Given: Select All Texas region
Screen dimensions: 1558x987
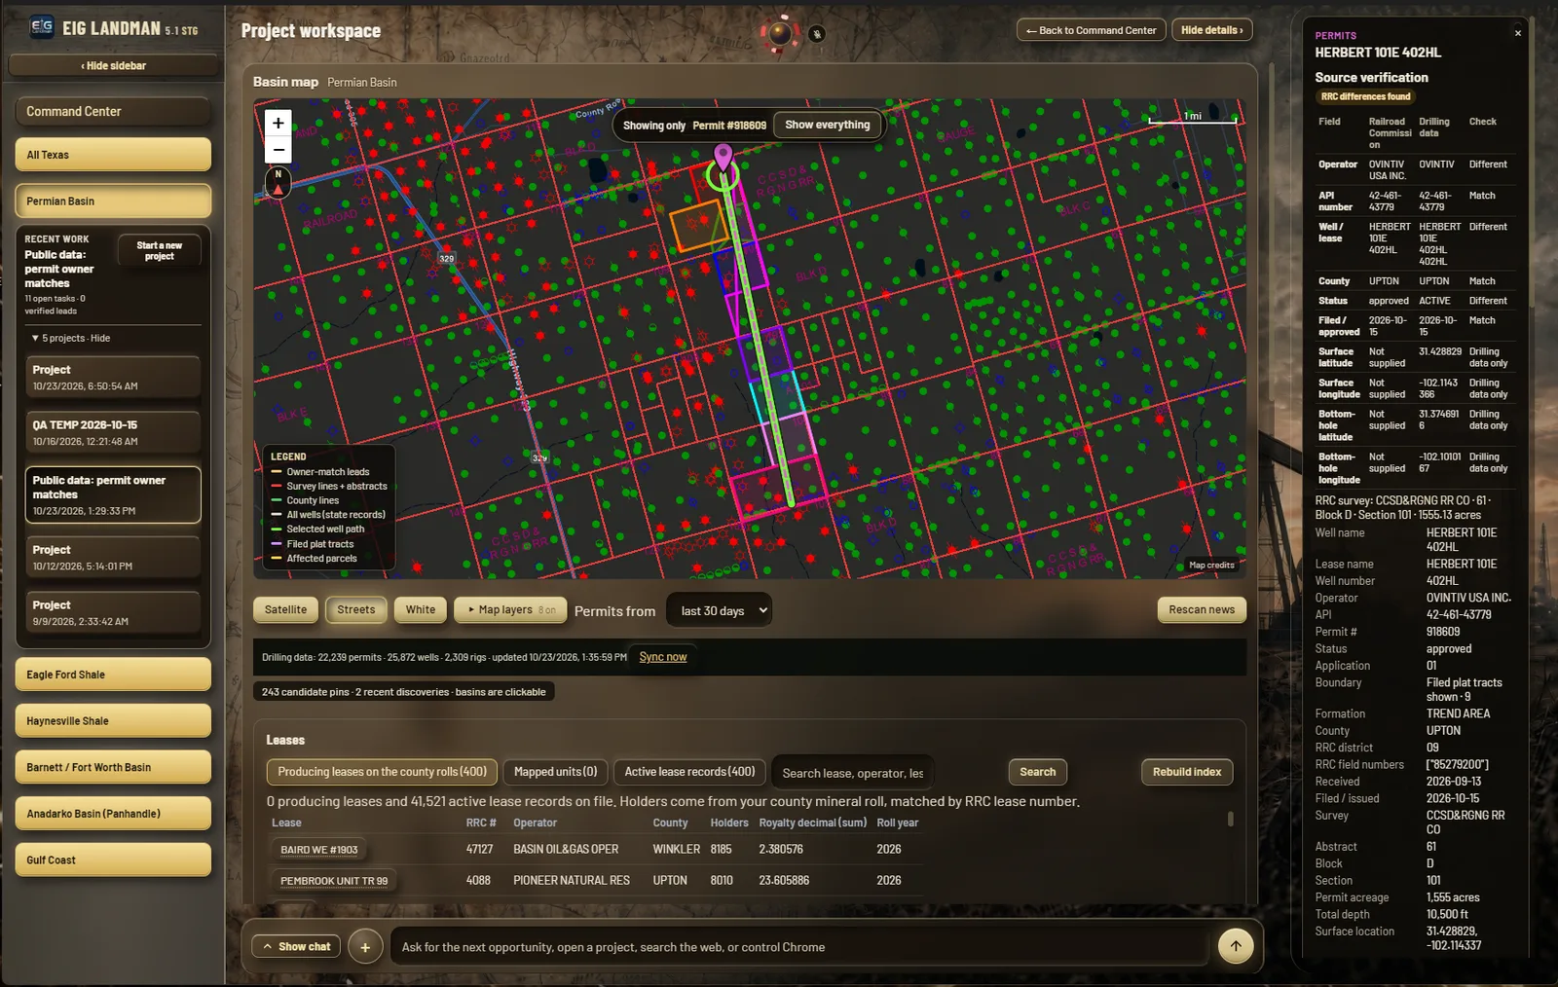Looking at the screenshot, I should [x=113, y=155].
